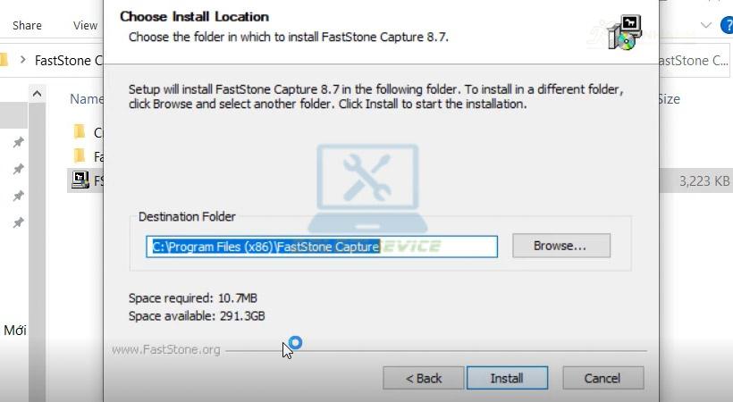
Task: Click the Explorer help question icon
Action: point(728,25)
